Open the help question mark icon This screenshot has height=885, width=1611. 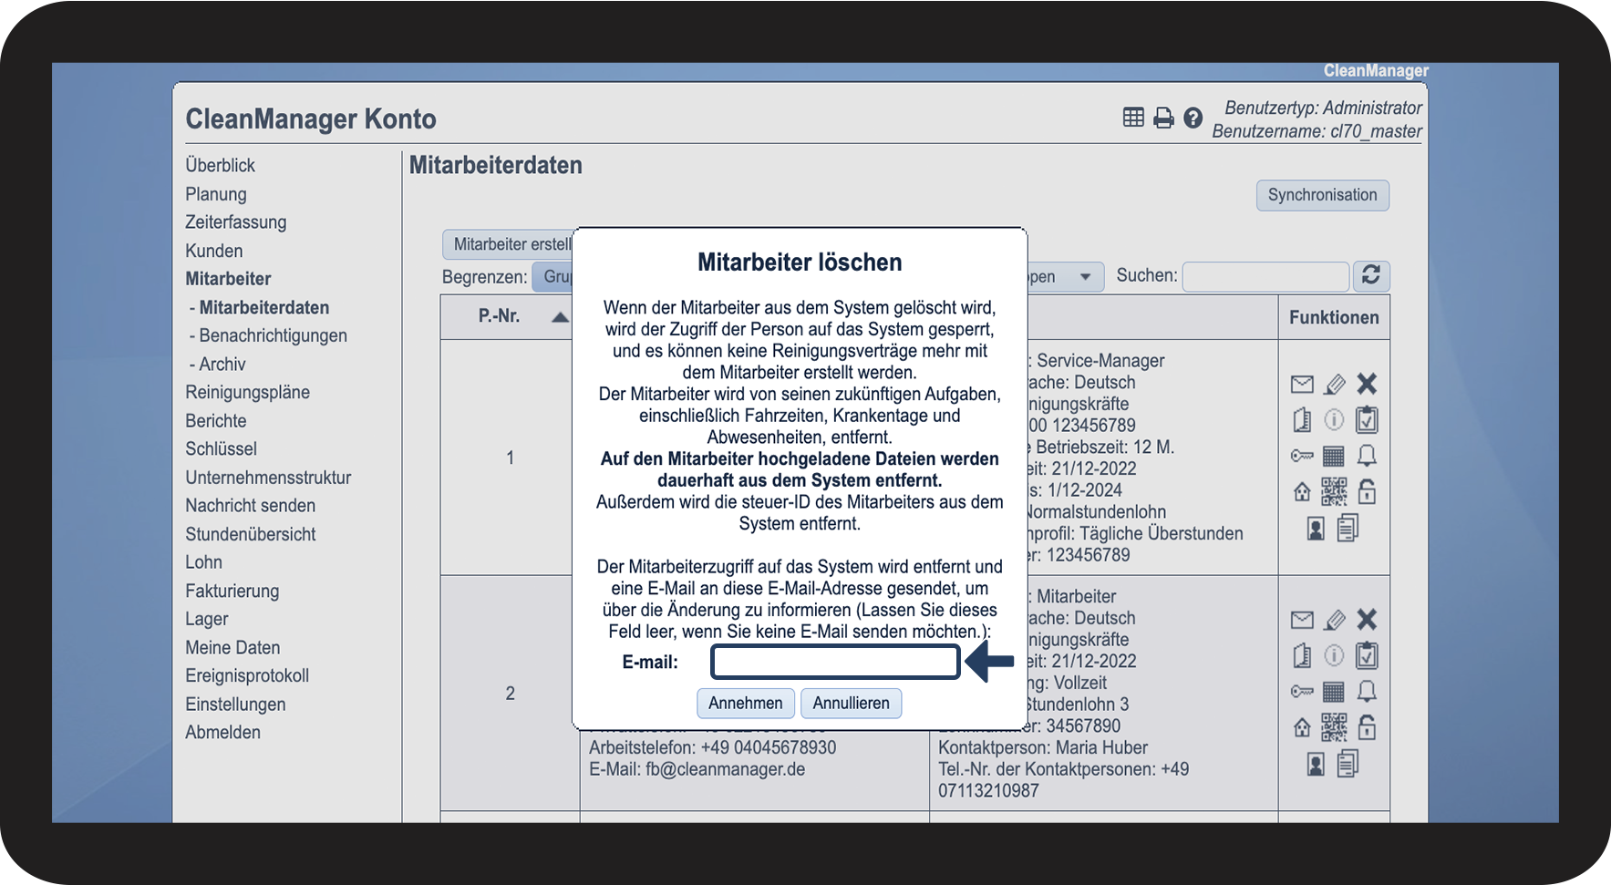tap(1193, 118)
